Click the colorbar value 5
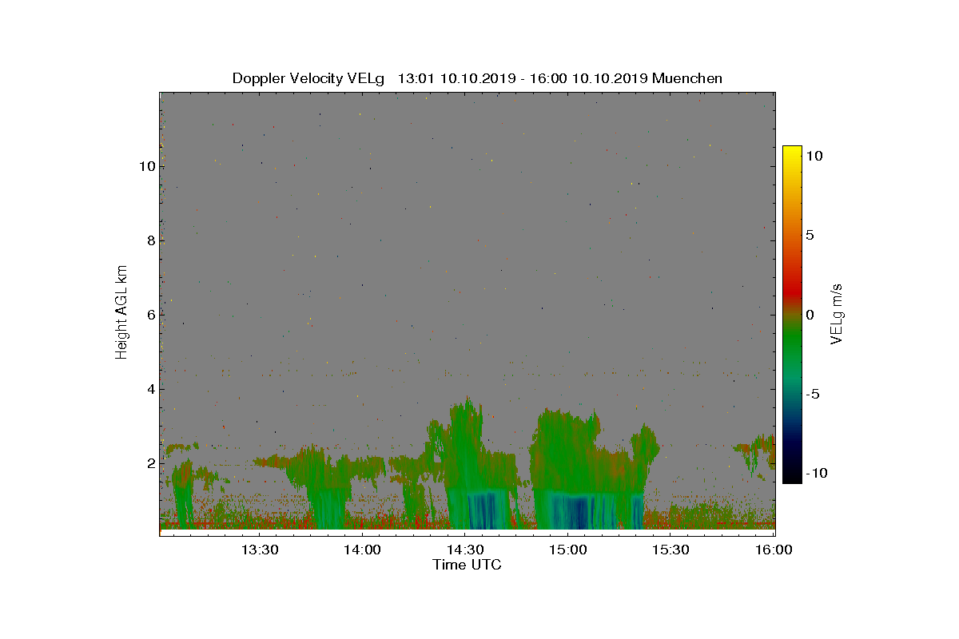 (810, 236)
